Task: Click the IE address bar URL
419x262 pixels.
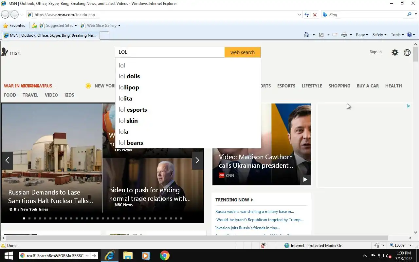Action: [65, 15]
